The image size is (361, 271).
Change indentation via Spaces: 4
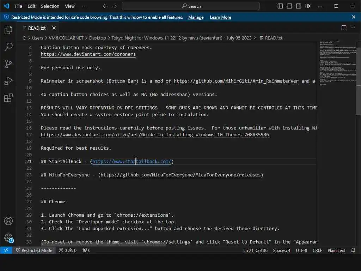282,250
